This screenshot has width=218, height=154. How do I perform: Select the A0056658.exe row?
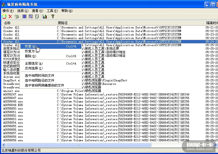click(110, 137)
